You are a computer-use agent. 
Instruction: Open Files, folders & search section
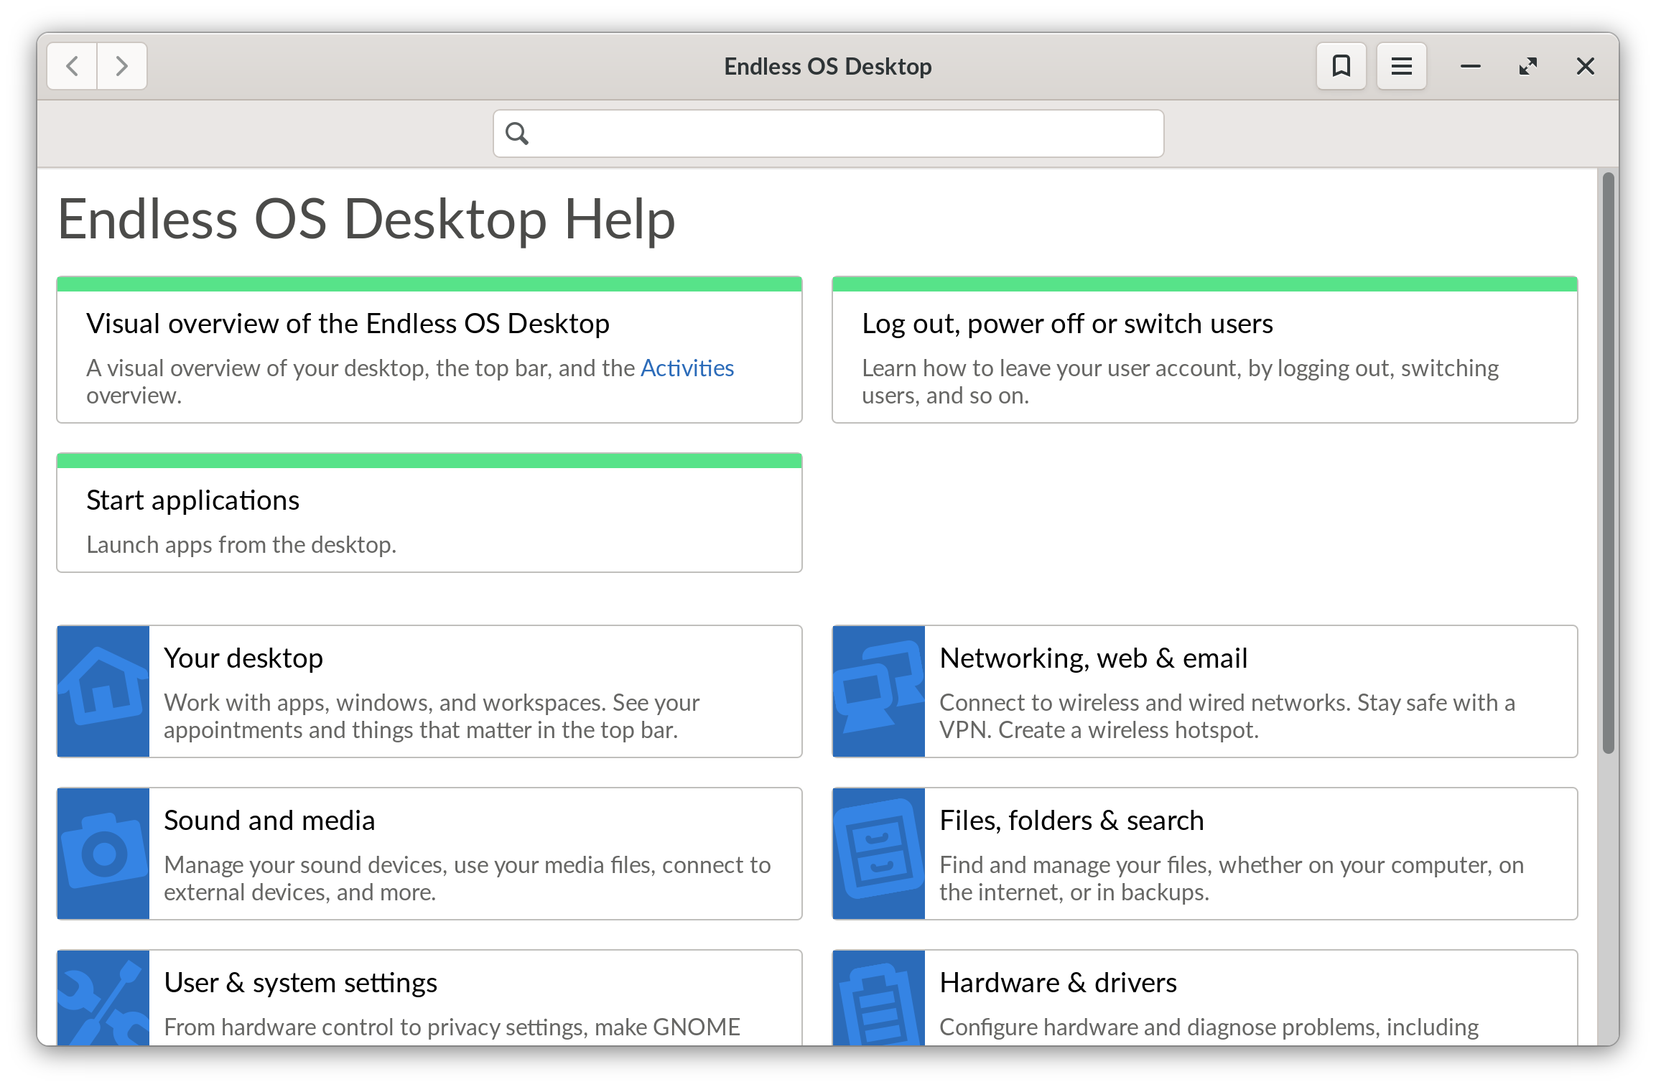(x=1205, y=854)
